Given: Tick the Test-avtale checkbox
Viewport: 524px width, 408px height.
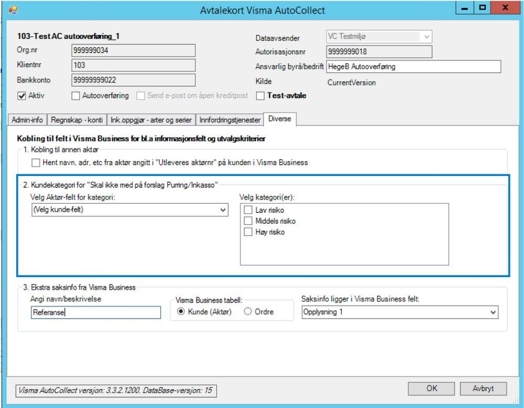Looking at the screenshot, I should [x=261, y=97].
